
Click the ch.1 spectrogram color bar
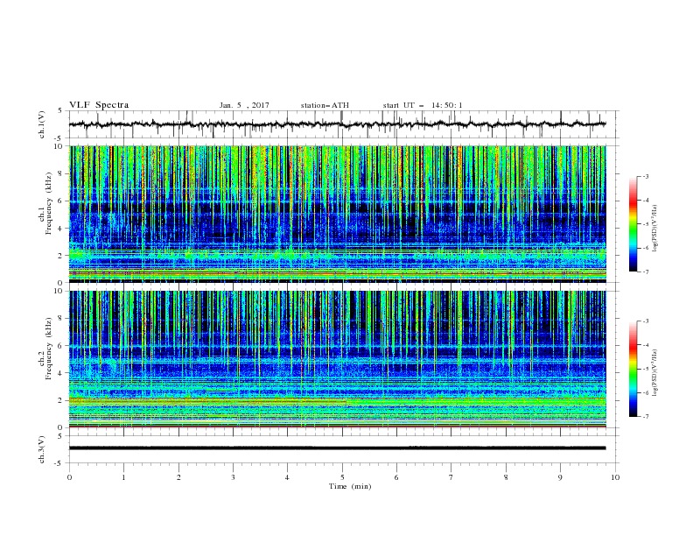pyautogui.click(x=633, y=224)
